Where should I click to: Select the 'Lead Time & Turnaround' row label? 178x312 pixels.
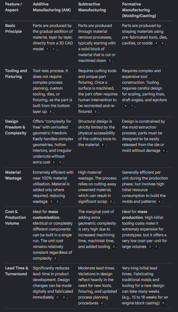(17, 271)
